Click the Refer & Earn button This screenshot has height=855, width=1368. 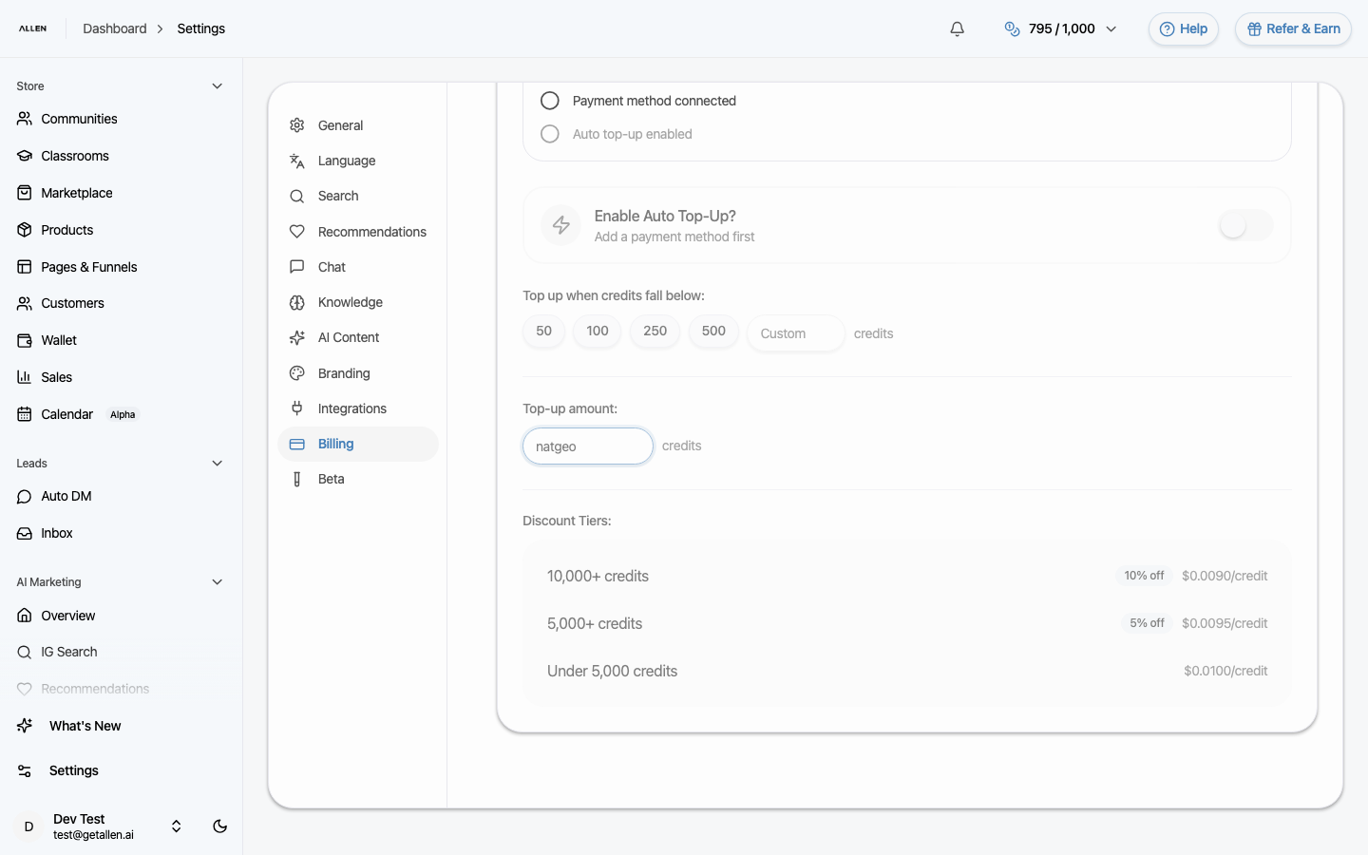coord(1293,28)
